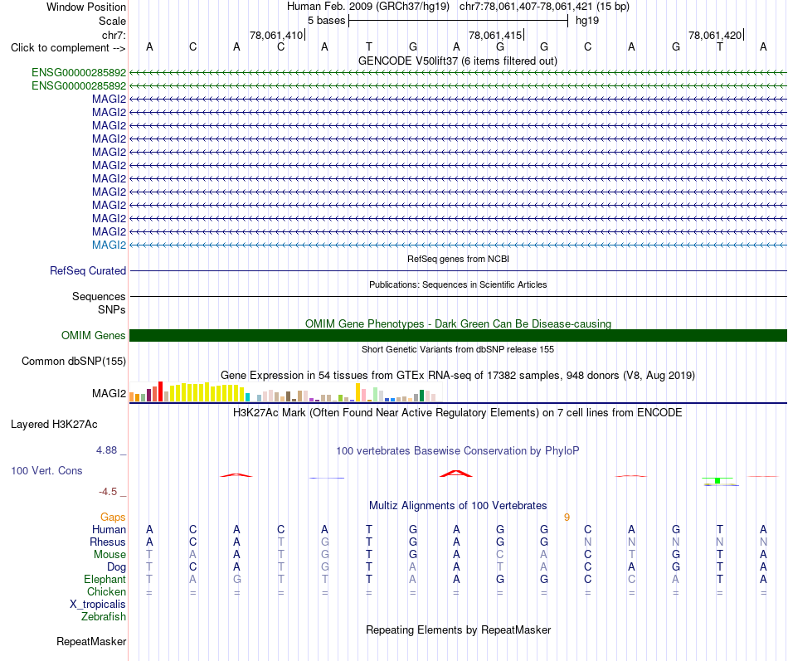
Task: Click the chr7:78,061,407-78,061,421 (15 bp) text
Action: 544,7
